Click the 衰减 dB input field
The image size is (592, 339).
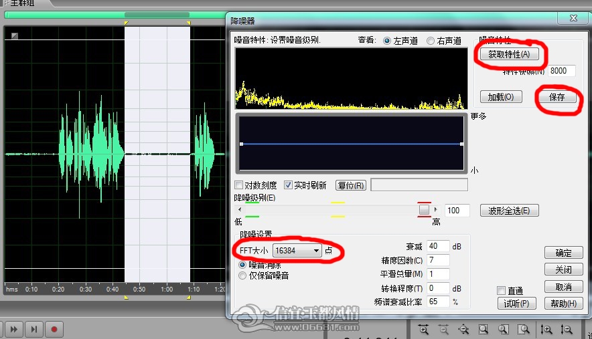438,246
